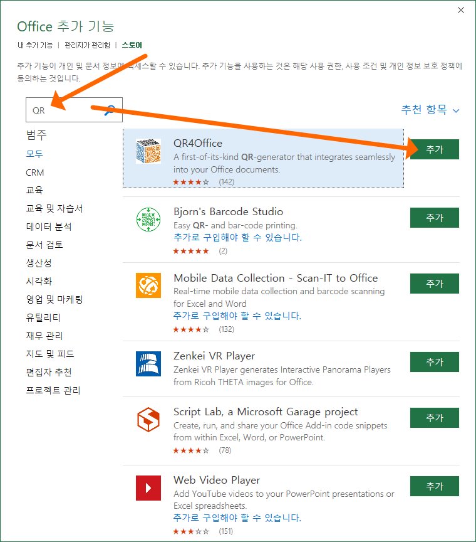This screenshot has width=476, height=542.
Task: Open the QR4Office title
Action: click(198, 143)
